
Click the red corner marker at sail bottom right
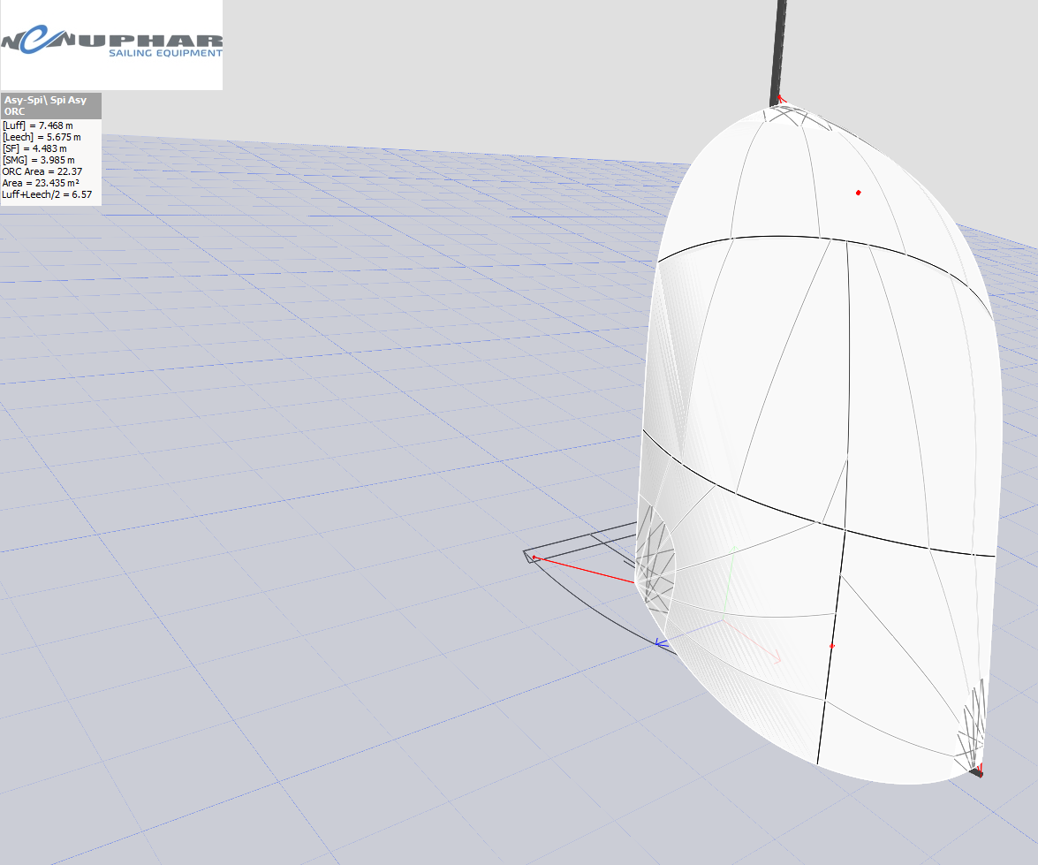click(x=979, y=774)
